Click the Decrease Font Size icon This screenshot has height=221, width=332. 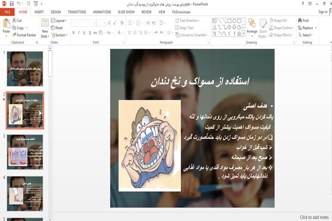click(115, 23)
